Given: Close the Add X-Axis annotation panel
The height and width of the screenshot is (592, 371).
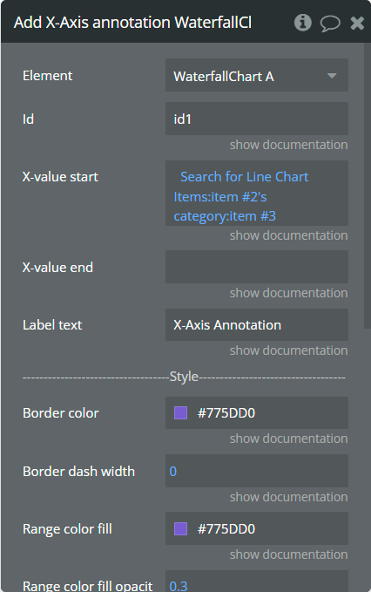Looking at the screenshot, I should [357, 23].
